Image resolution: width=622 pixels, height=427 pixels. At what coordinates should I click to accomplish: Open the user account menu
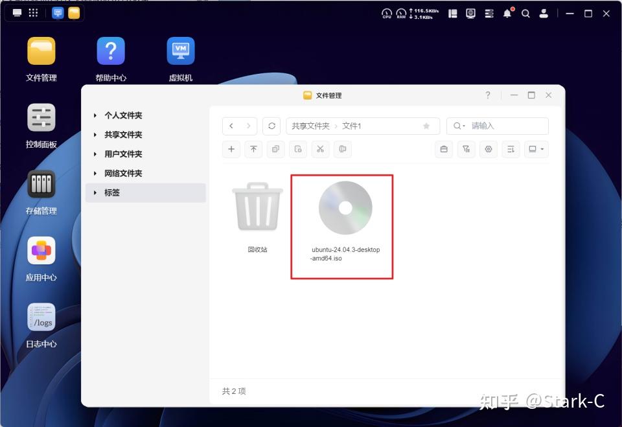[544, 14]
